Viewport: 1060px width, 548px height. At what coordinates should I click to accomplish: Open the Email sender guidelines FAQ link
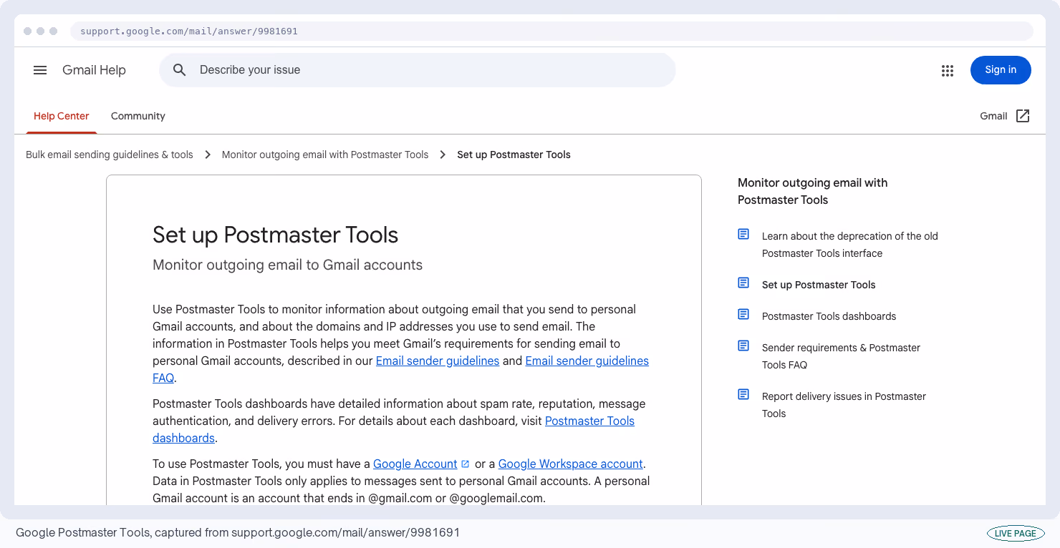tap(587, 361)
